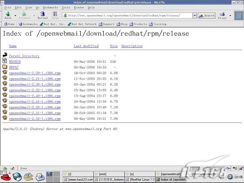
Task: Open the openwebmail-2.52-1.i386.rpm link
Action: pyautogui.click(x=35, y=118)
